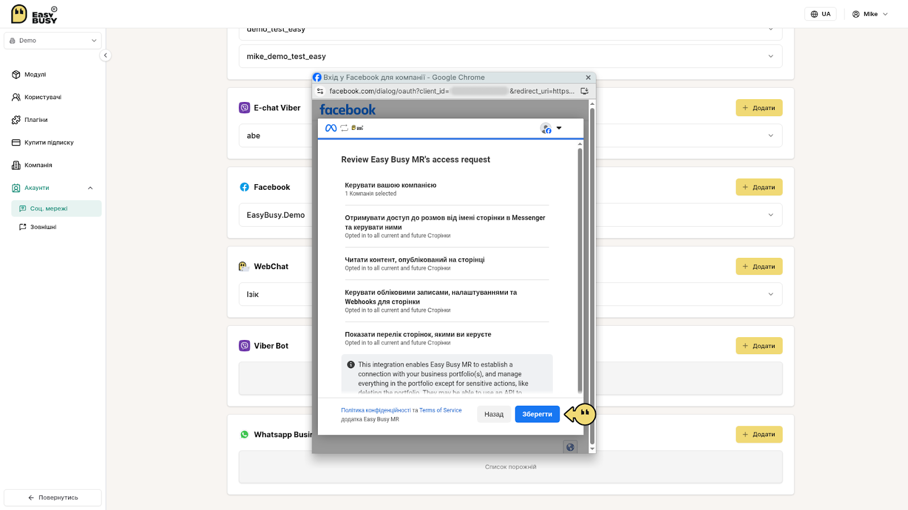908x510 pixels.
Task: Expand the Demo company dropdown
Action: pos(53,41)
